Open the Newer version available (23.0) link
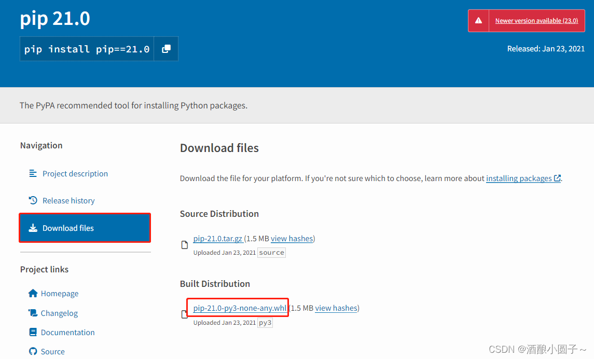Viewport: 594px width, 359px height. pos(536,21)
